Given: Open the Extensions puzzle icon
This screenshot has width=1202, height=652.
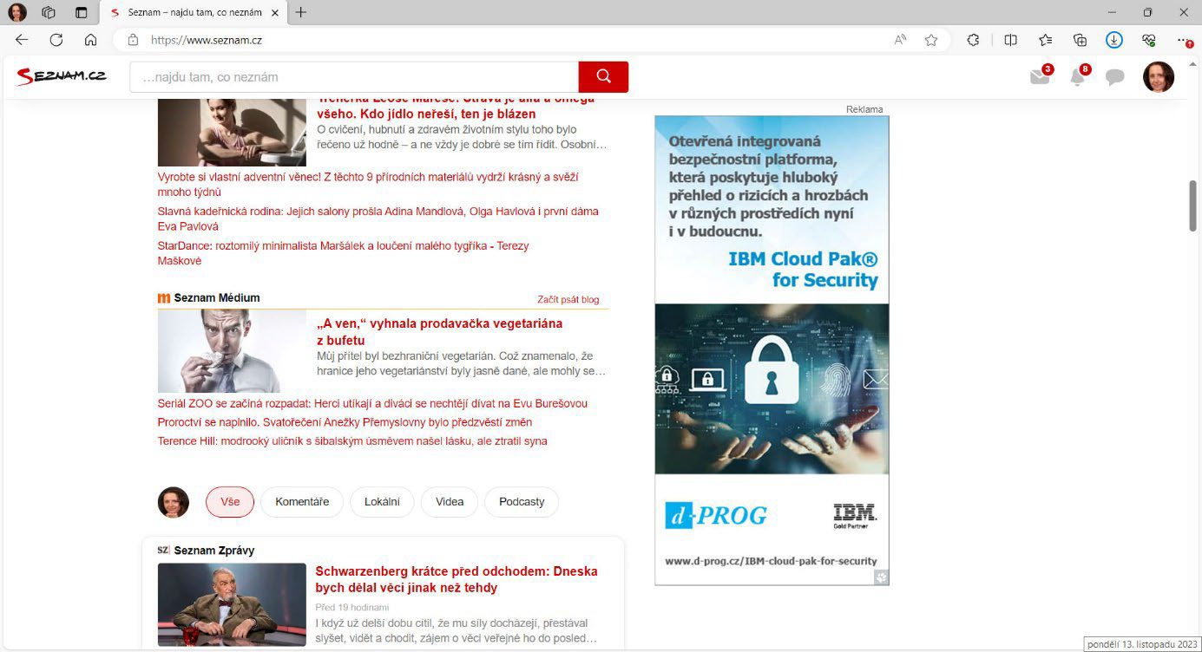Looking at the screenshot, I should tap(973, 40).
